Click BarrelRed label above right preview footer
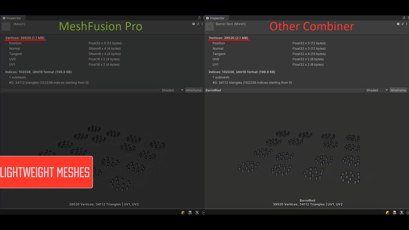This screenshot has height=230, width=409. pyautogui.click(x=307, y=200)
